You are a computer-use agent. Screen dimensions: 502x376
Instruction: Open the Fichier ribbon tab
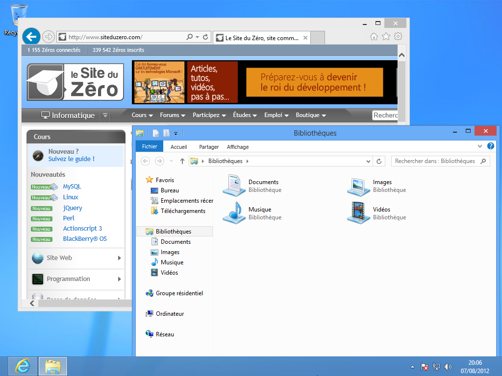click(150, 146)
